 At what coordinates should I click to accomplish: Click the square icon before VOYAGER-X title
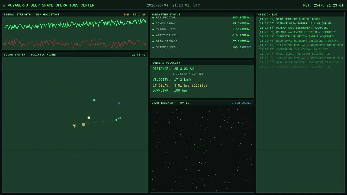coord(4,6)
